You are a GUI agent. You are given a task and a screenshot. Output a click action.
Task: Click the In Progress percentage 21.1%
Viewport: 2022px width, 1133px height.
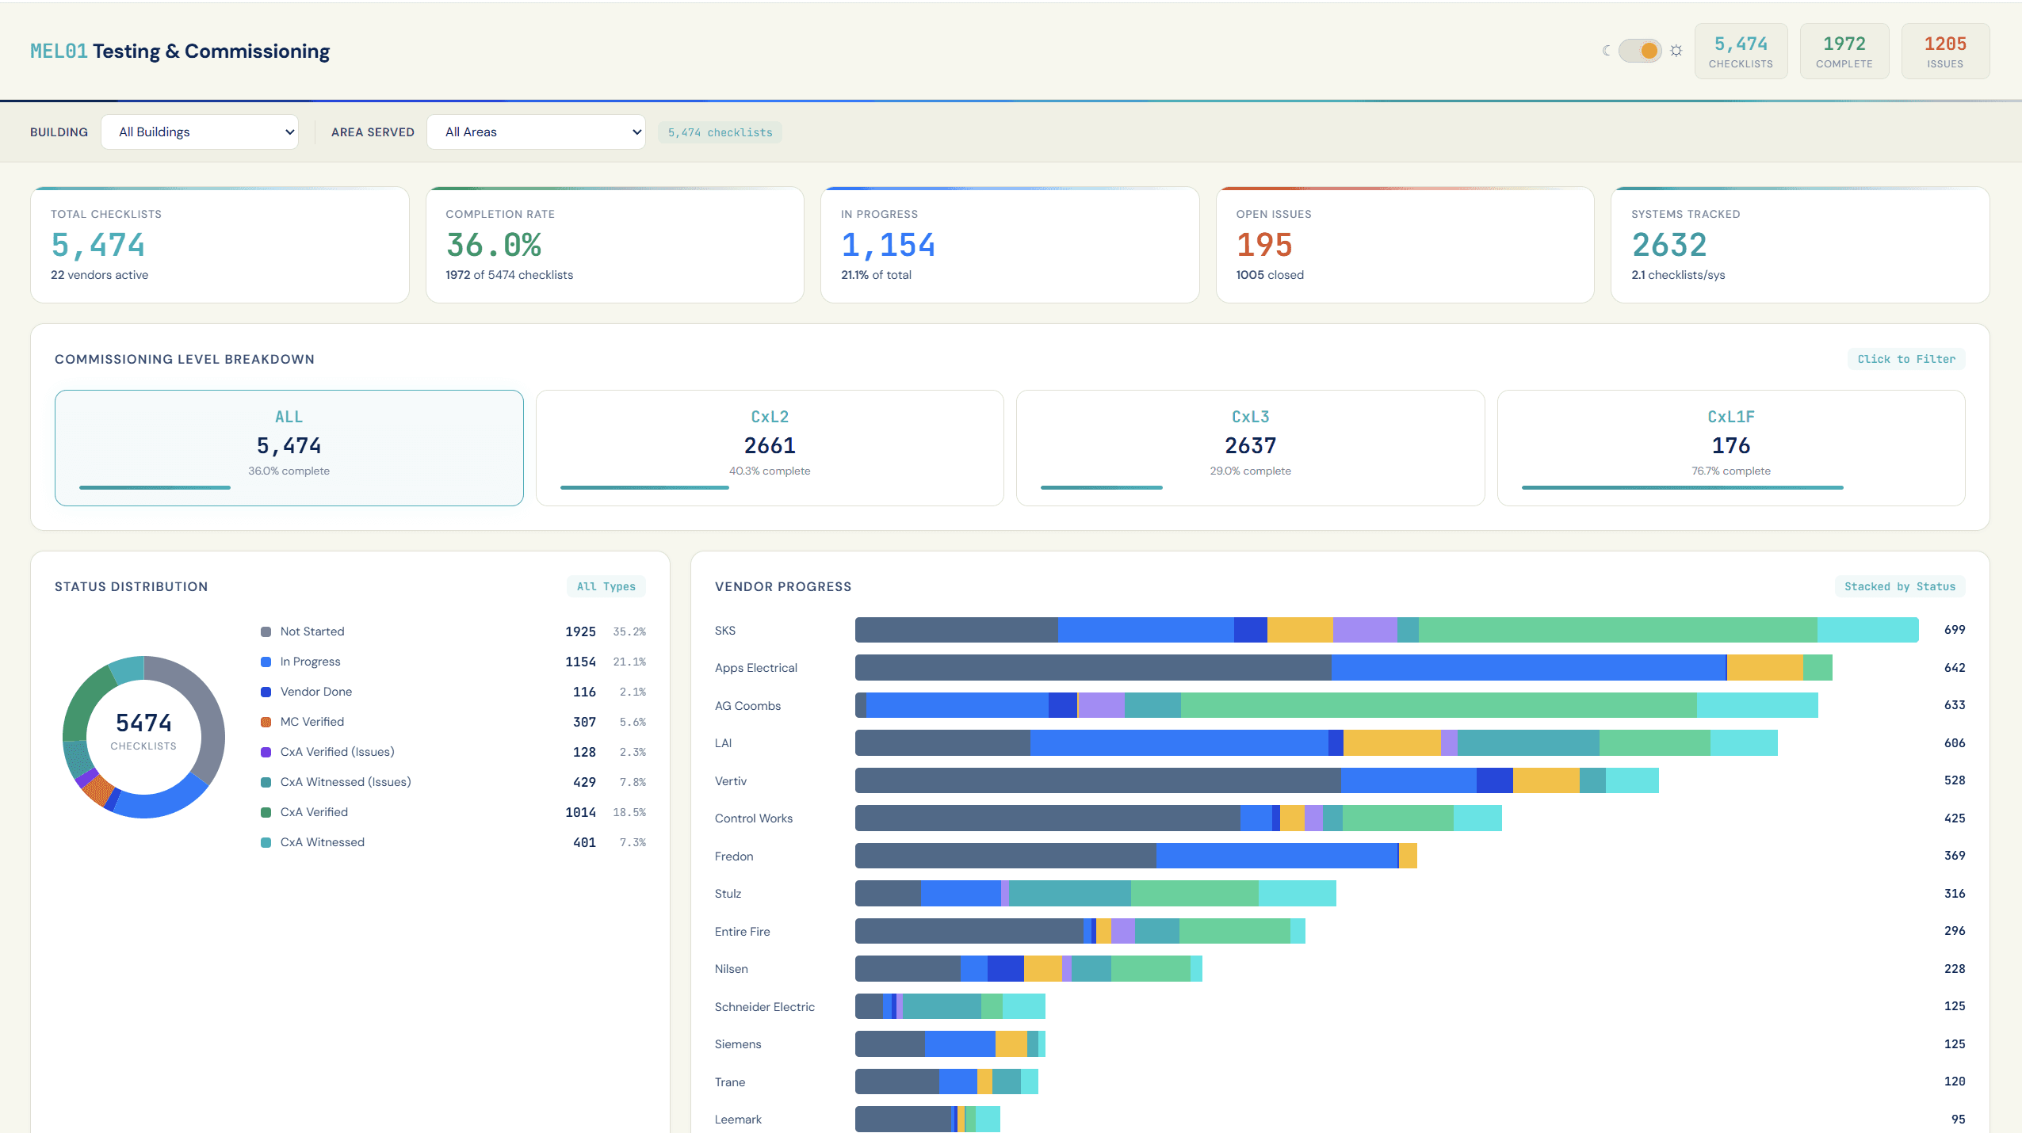pos(629,662)
